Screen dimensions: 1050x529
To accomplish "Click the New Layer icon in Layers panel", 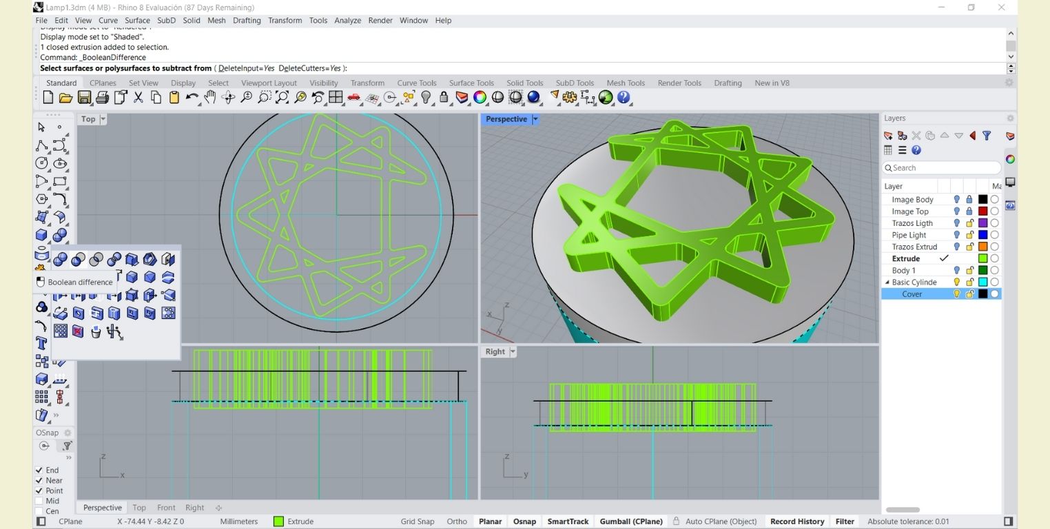I will tap(888, 136).
